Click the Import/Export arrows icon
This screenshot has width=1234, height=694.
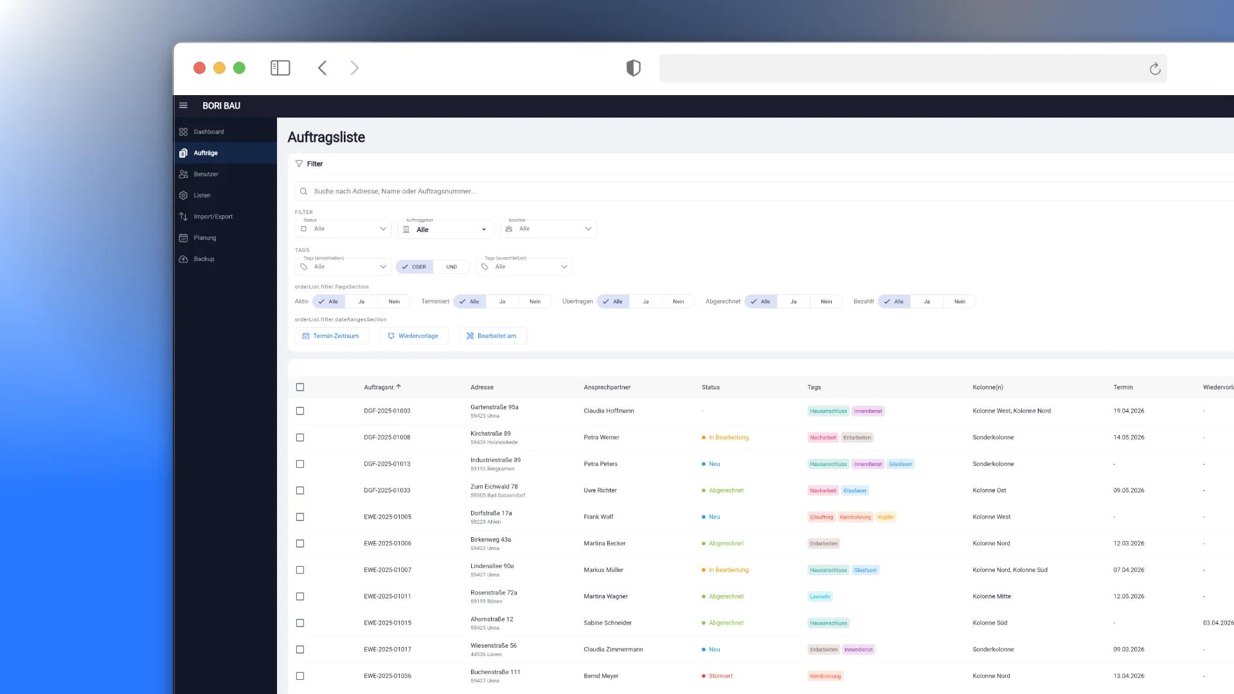pos(183,217)
